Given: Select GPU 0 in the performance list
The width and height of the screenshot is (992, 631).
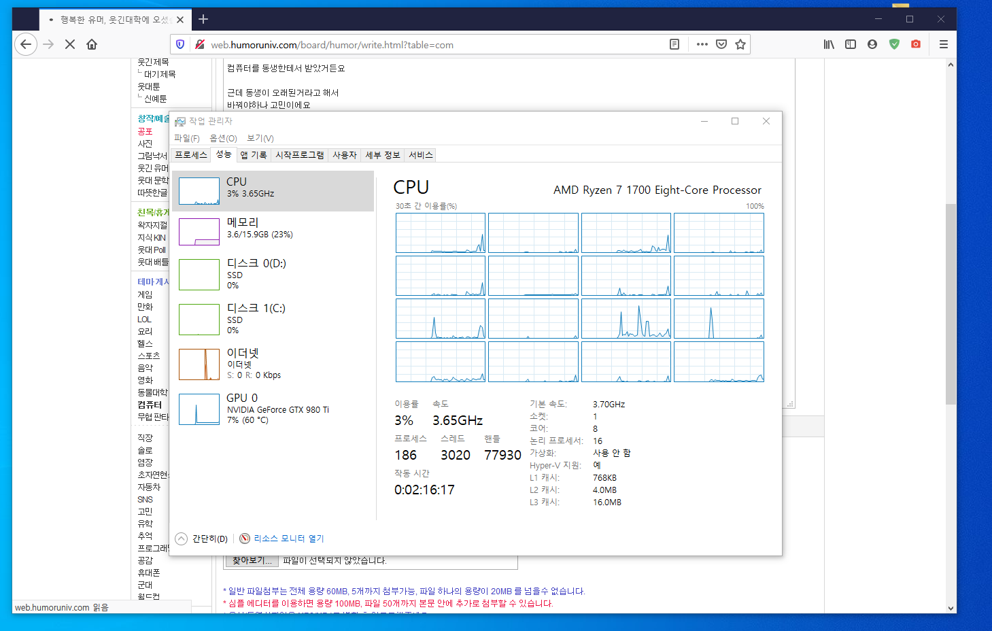Looking at the screenshot, I should (x=272, y=409).
